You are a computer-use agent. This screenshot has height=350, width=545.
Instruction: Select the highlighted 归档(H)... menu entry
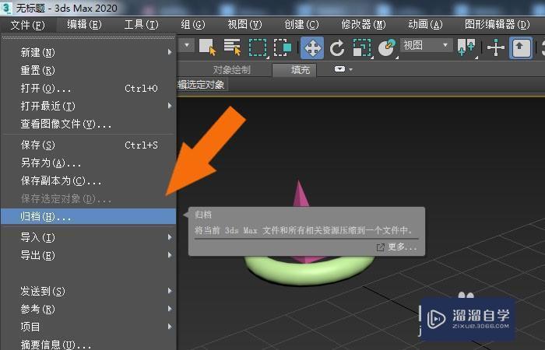click(88, 217)
